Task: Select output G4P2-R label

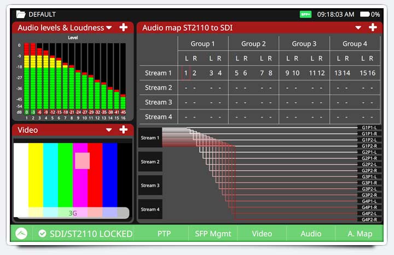Action: pyautogui.click(x=369, y=219)
